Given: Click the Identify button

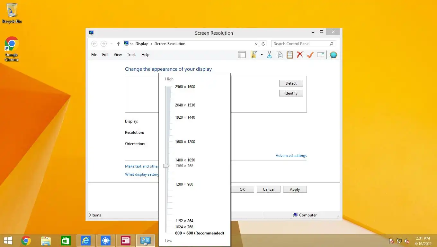Looking at the screenshot, I should [x=291, y=93].
